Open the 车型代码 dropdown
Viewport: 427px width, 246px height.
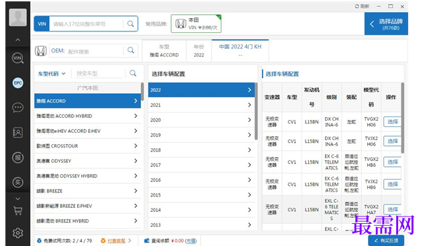click(52, 74)
